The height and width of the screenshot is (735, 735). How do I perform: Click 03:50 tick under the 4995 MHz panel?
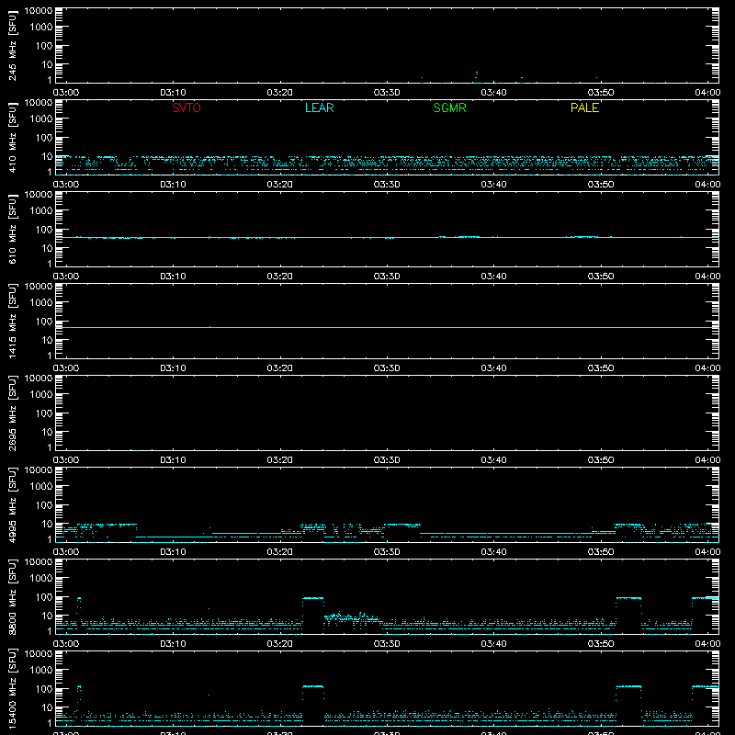point(601,552)
